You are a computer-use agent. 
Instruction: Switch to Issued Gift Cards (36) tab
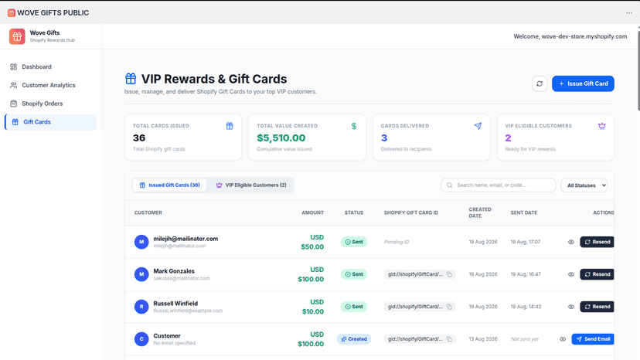[x=169, y=185]
